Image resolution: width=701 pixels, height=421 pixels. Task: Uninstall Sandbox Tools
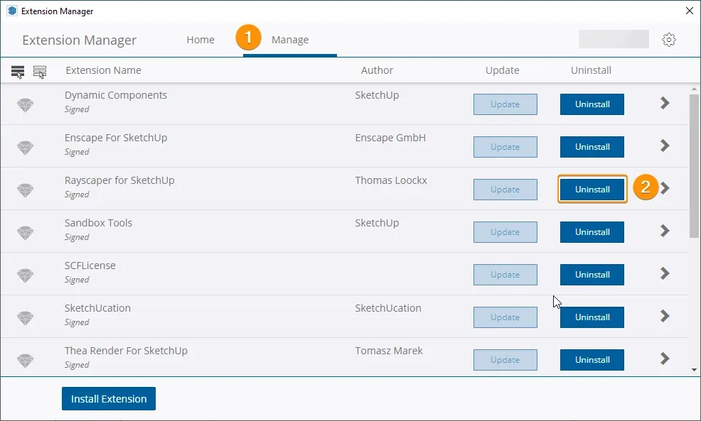pos(592,232)
